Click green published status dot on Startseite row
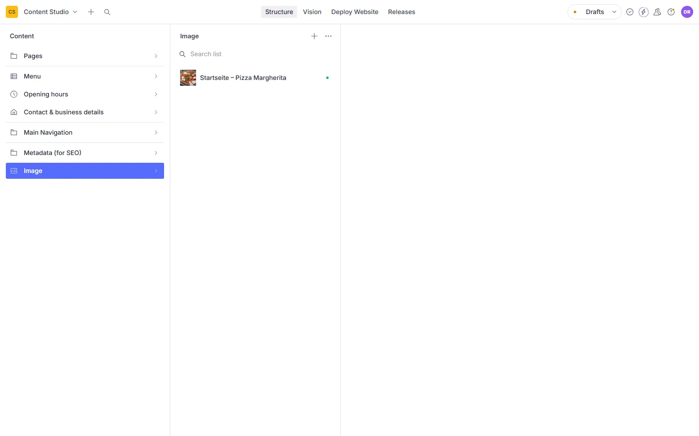The image size is (699, 436). 327,78
